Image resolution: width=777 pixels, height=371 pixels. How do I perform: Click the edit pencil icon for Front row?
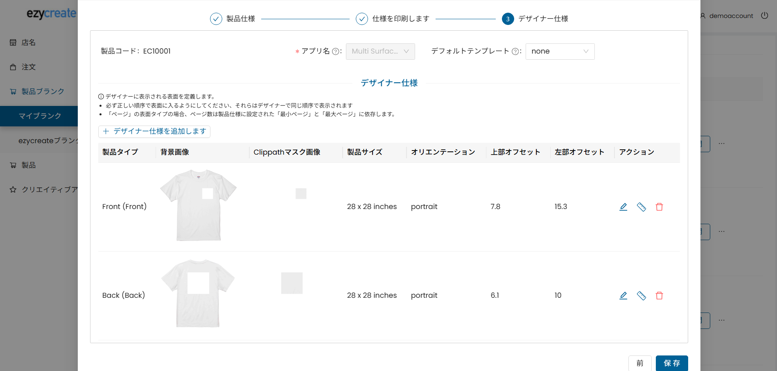tap(623, 207)
